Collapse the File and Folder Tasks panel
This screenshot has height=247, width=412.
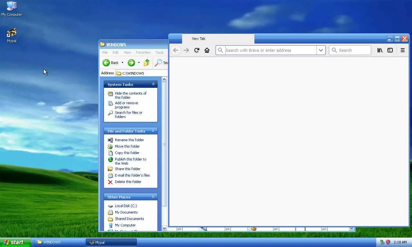click(x=153, y=131)
